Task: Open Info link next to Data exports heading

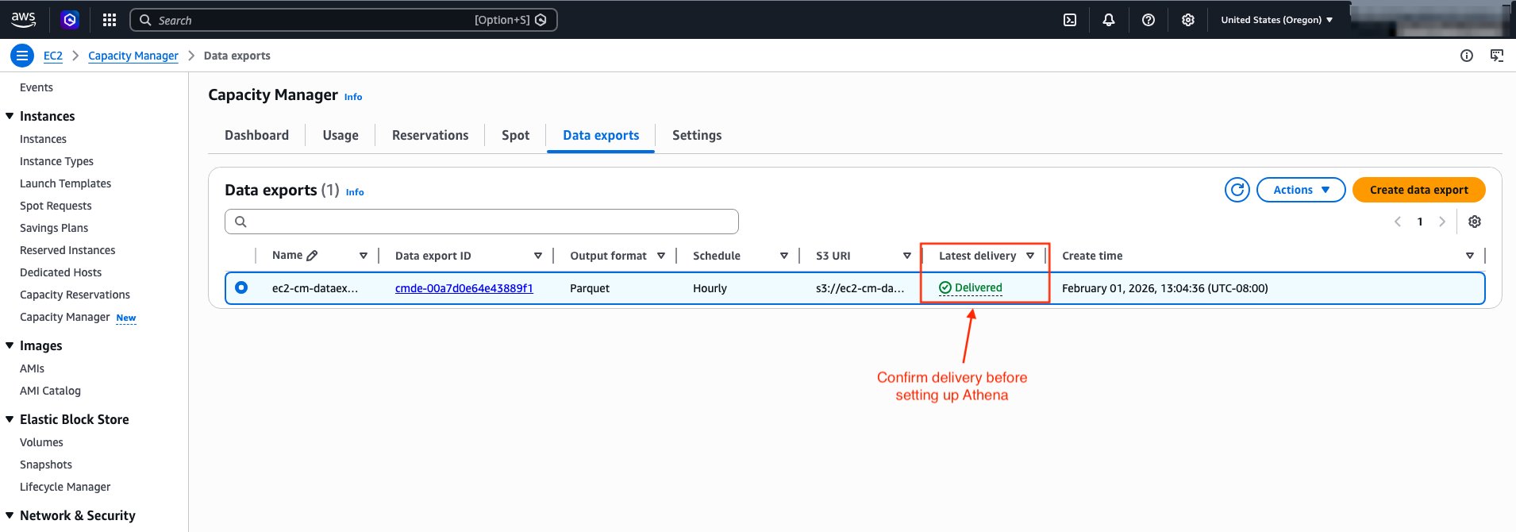Action: tap(355, 192)
